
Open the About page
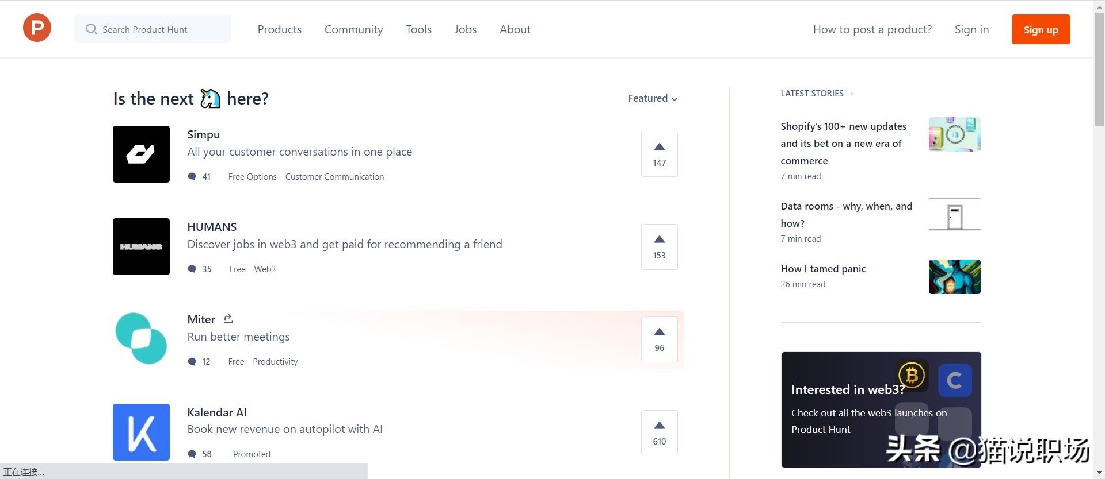515,29
